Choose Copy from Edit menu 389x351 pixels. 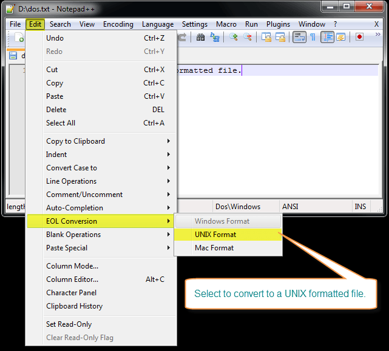102,83
